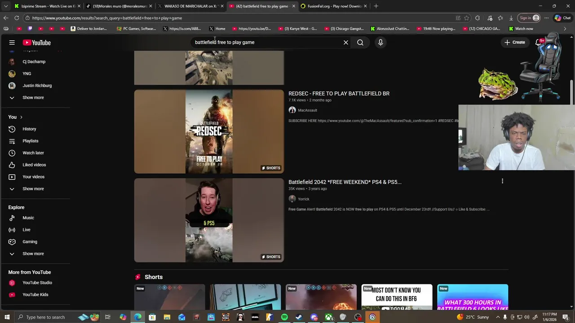Open a new browser tab

point(376,6)
